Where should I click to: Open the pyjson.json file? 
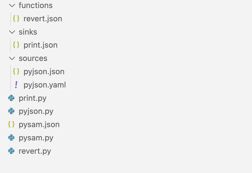tap(44, 71)
